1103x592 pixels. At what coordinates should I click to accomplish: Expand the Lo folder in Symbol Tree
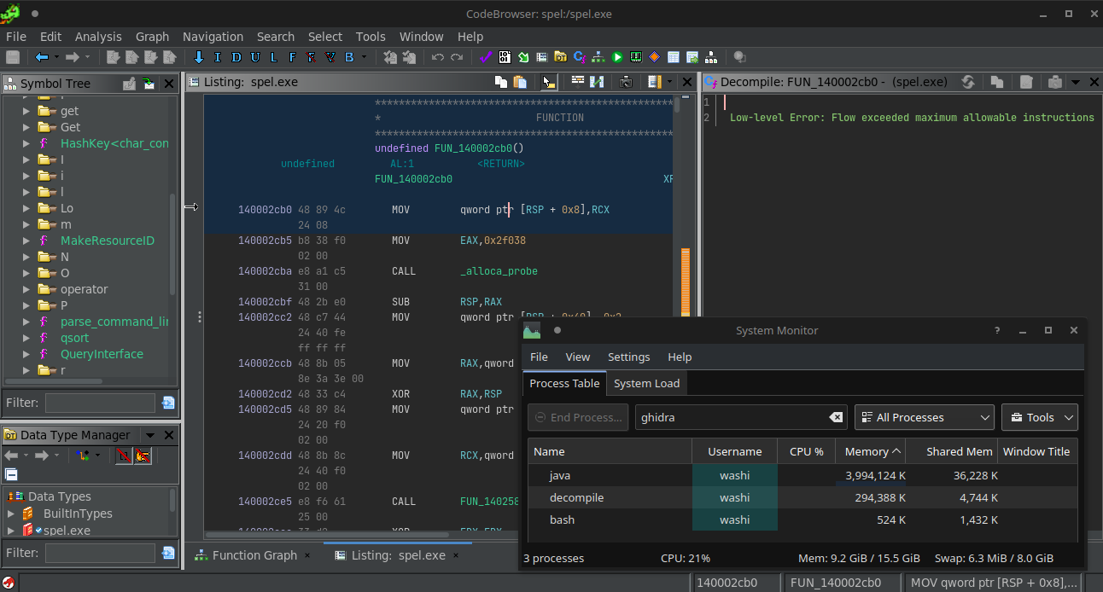click(26, 208)
